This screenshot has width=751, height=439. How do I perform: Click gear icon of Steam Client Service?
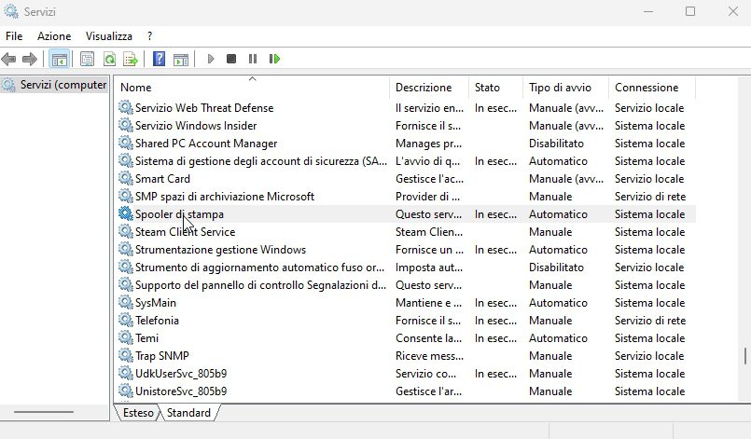pos(126,231)
